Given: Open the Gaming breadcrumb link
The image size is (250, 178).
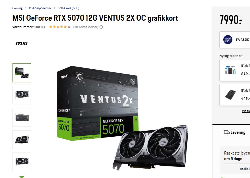Looking at the screenshot, I should 17,8.
